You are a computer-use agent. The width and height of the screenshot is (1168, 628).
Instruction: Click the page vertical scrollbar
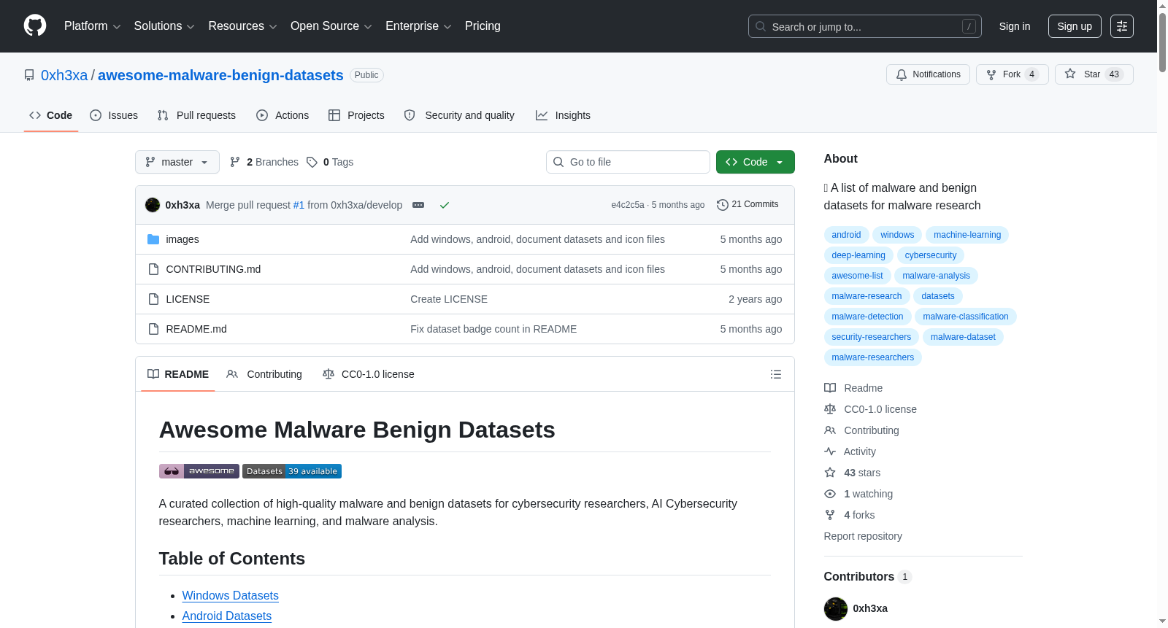pyautogui.click(x=1162, y=314)
